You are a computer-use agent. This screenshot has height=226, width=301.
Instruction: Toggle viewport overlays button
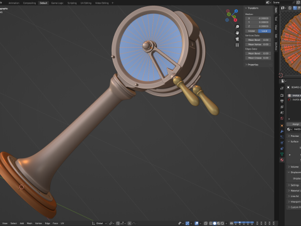coord(197,223)
